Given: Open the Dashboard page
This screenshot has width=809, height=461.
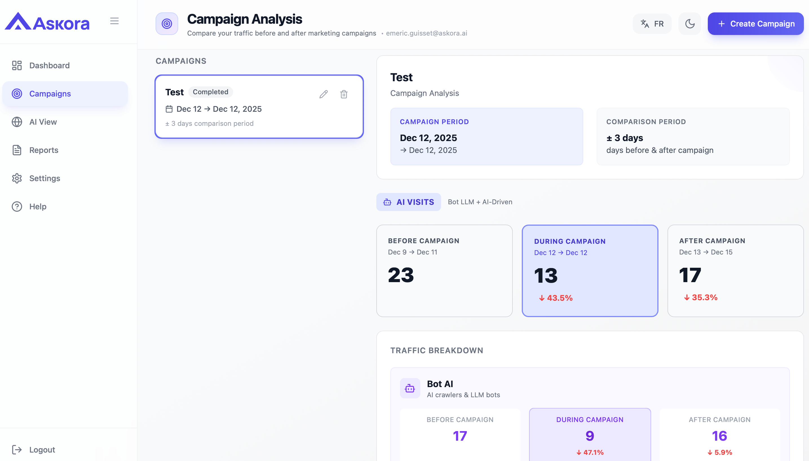Looking at the screenshot, I should [x=49, y=65].
